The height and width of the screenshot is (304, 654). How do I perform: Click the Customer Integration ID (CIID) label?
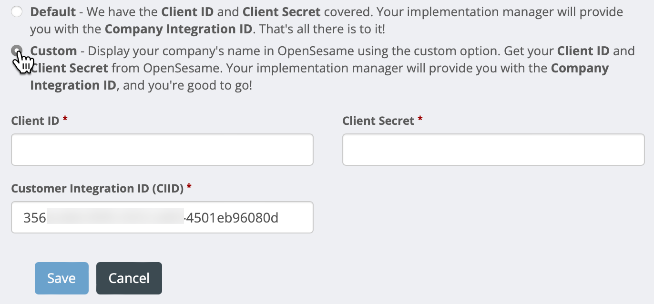point(97,189)
